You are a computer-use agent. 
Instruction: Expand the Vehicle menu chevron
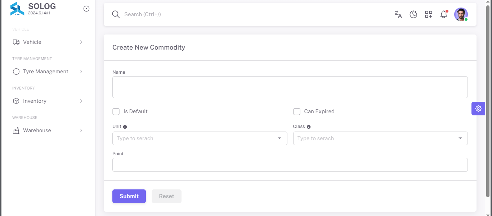(x=81, y=42)
